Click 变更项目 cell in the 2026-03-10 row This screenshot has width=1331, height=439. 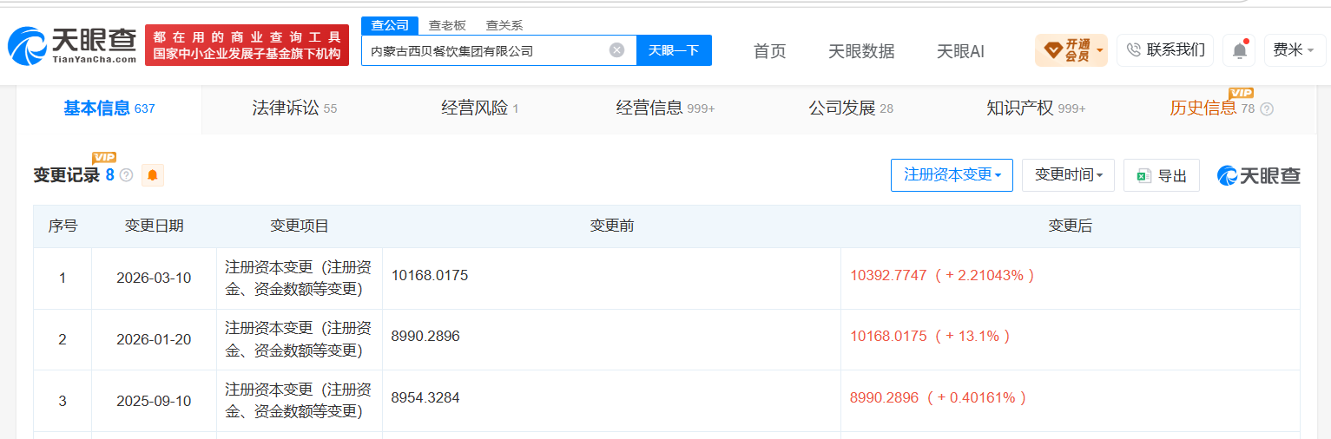pyautogui.click(x=299, y=278)
